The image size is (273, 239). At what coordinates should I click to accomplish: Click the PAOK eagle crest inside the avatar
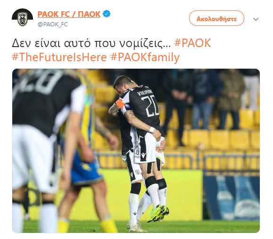point(23,19)
